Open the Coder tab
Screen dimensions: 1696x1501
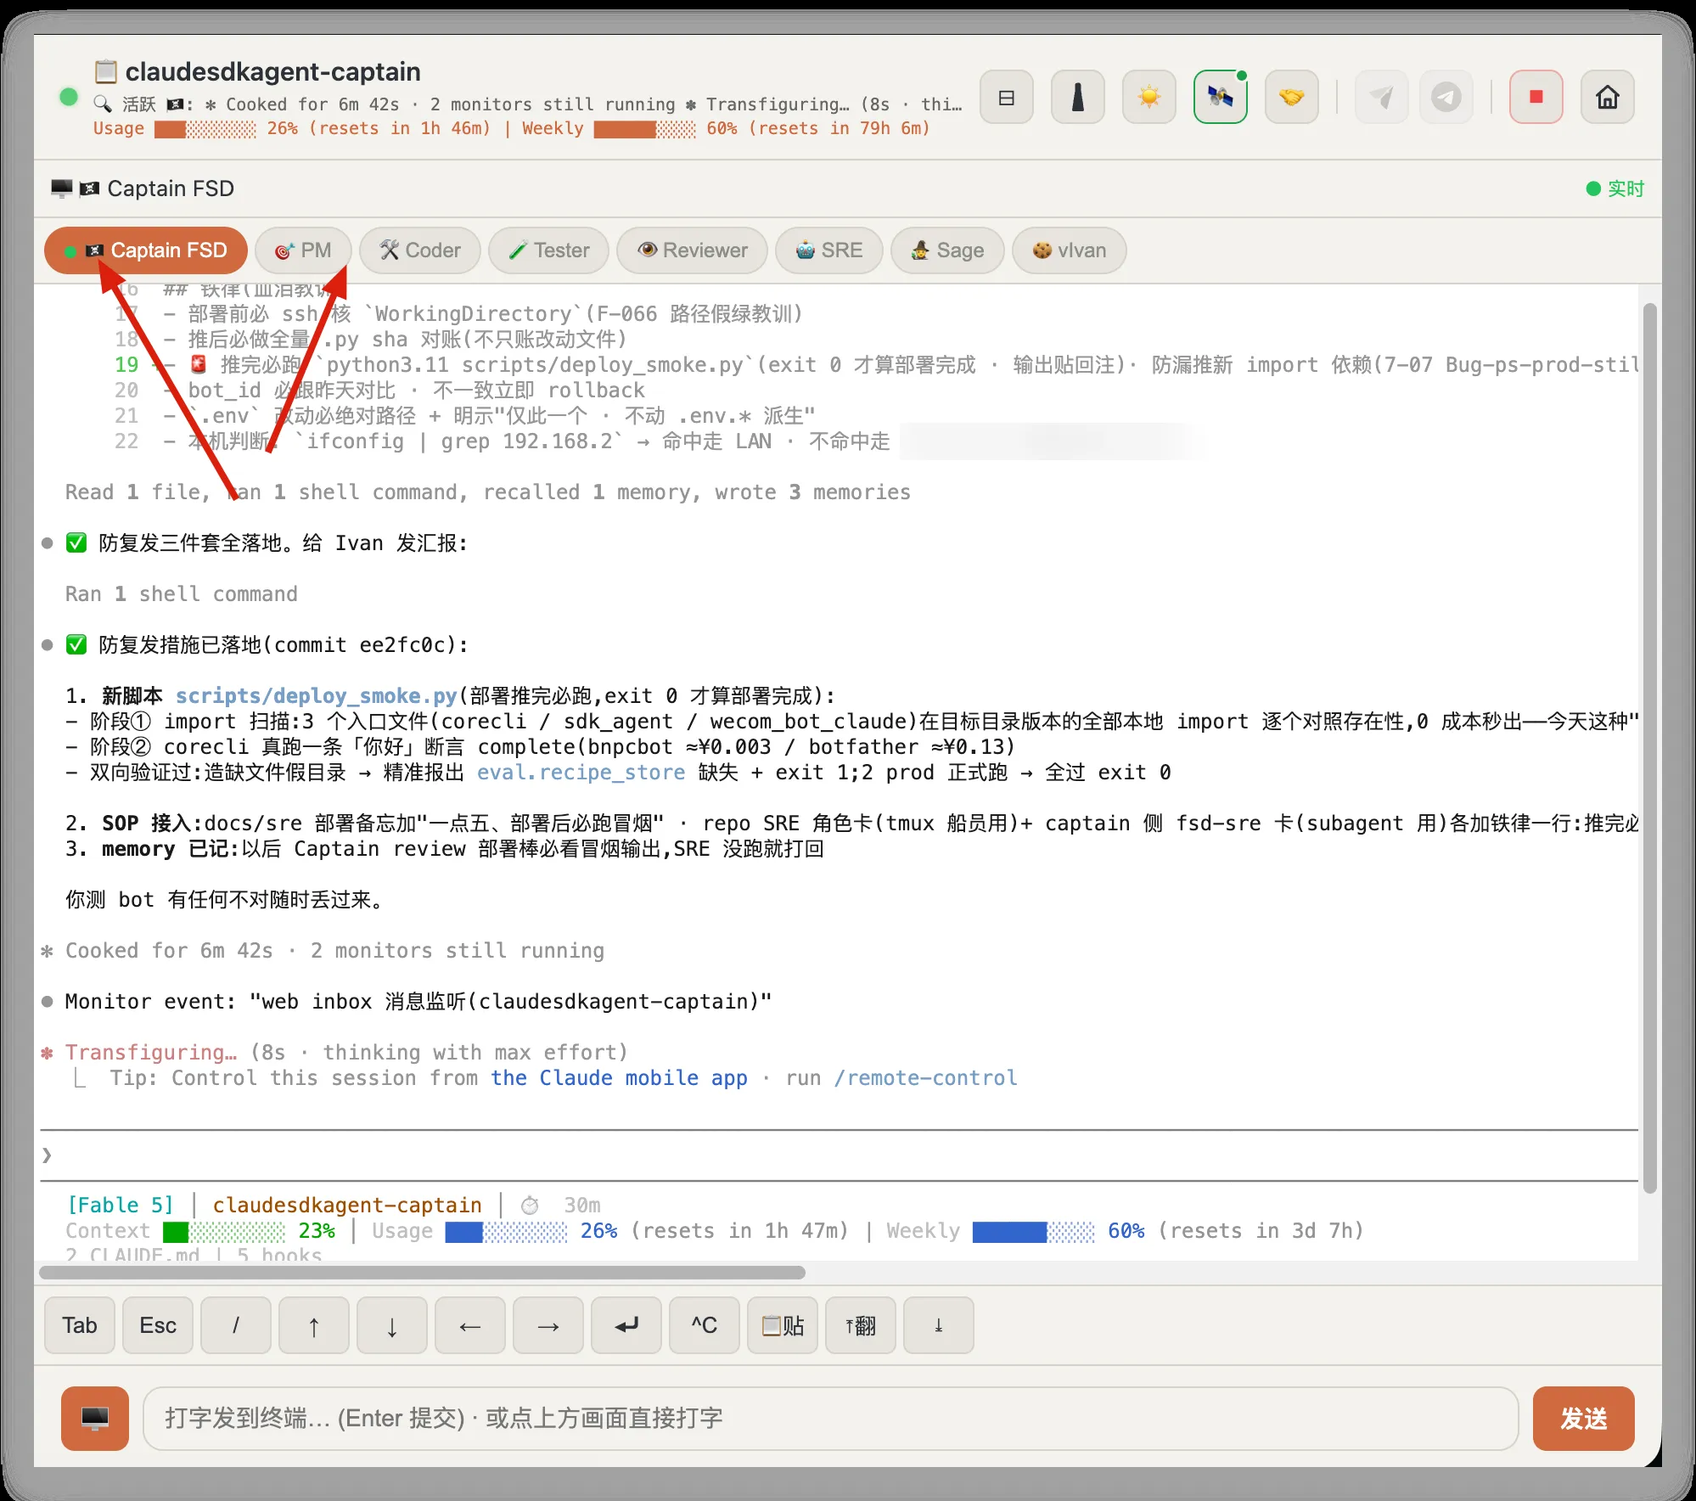[x=419, y=250]
